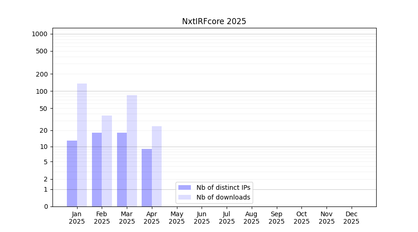Click the March distinct IPs bar

122,169
